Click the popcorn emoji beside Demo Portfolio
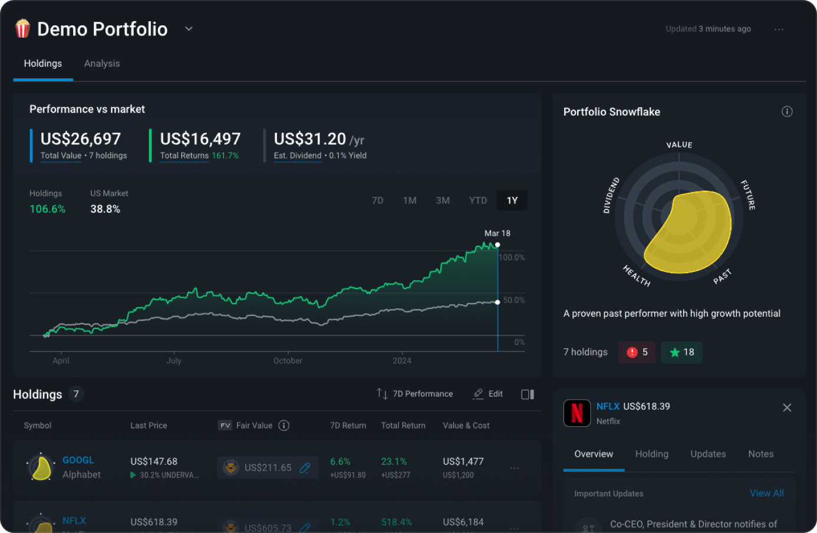Image resolution: width=817 pixels, height=533 pixels. (22, 28)
